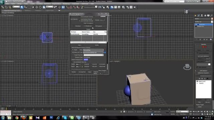The height and width of the screenshot is (120, 214).
Task: Click the Mirror tool icon
Action: [x=100, y=7]
